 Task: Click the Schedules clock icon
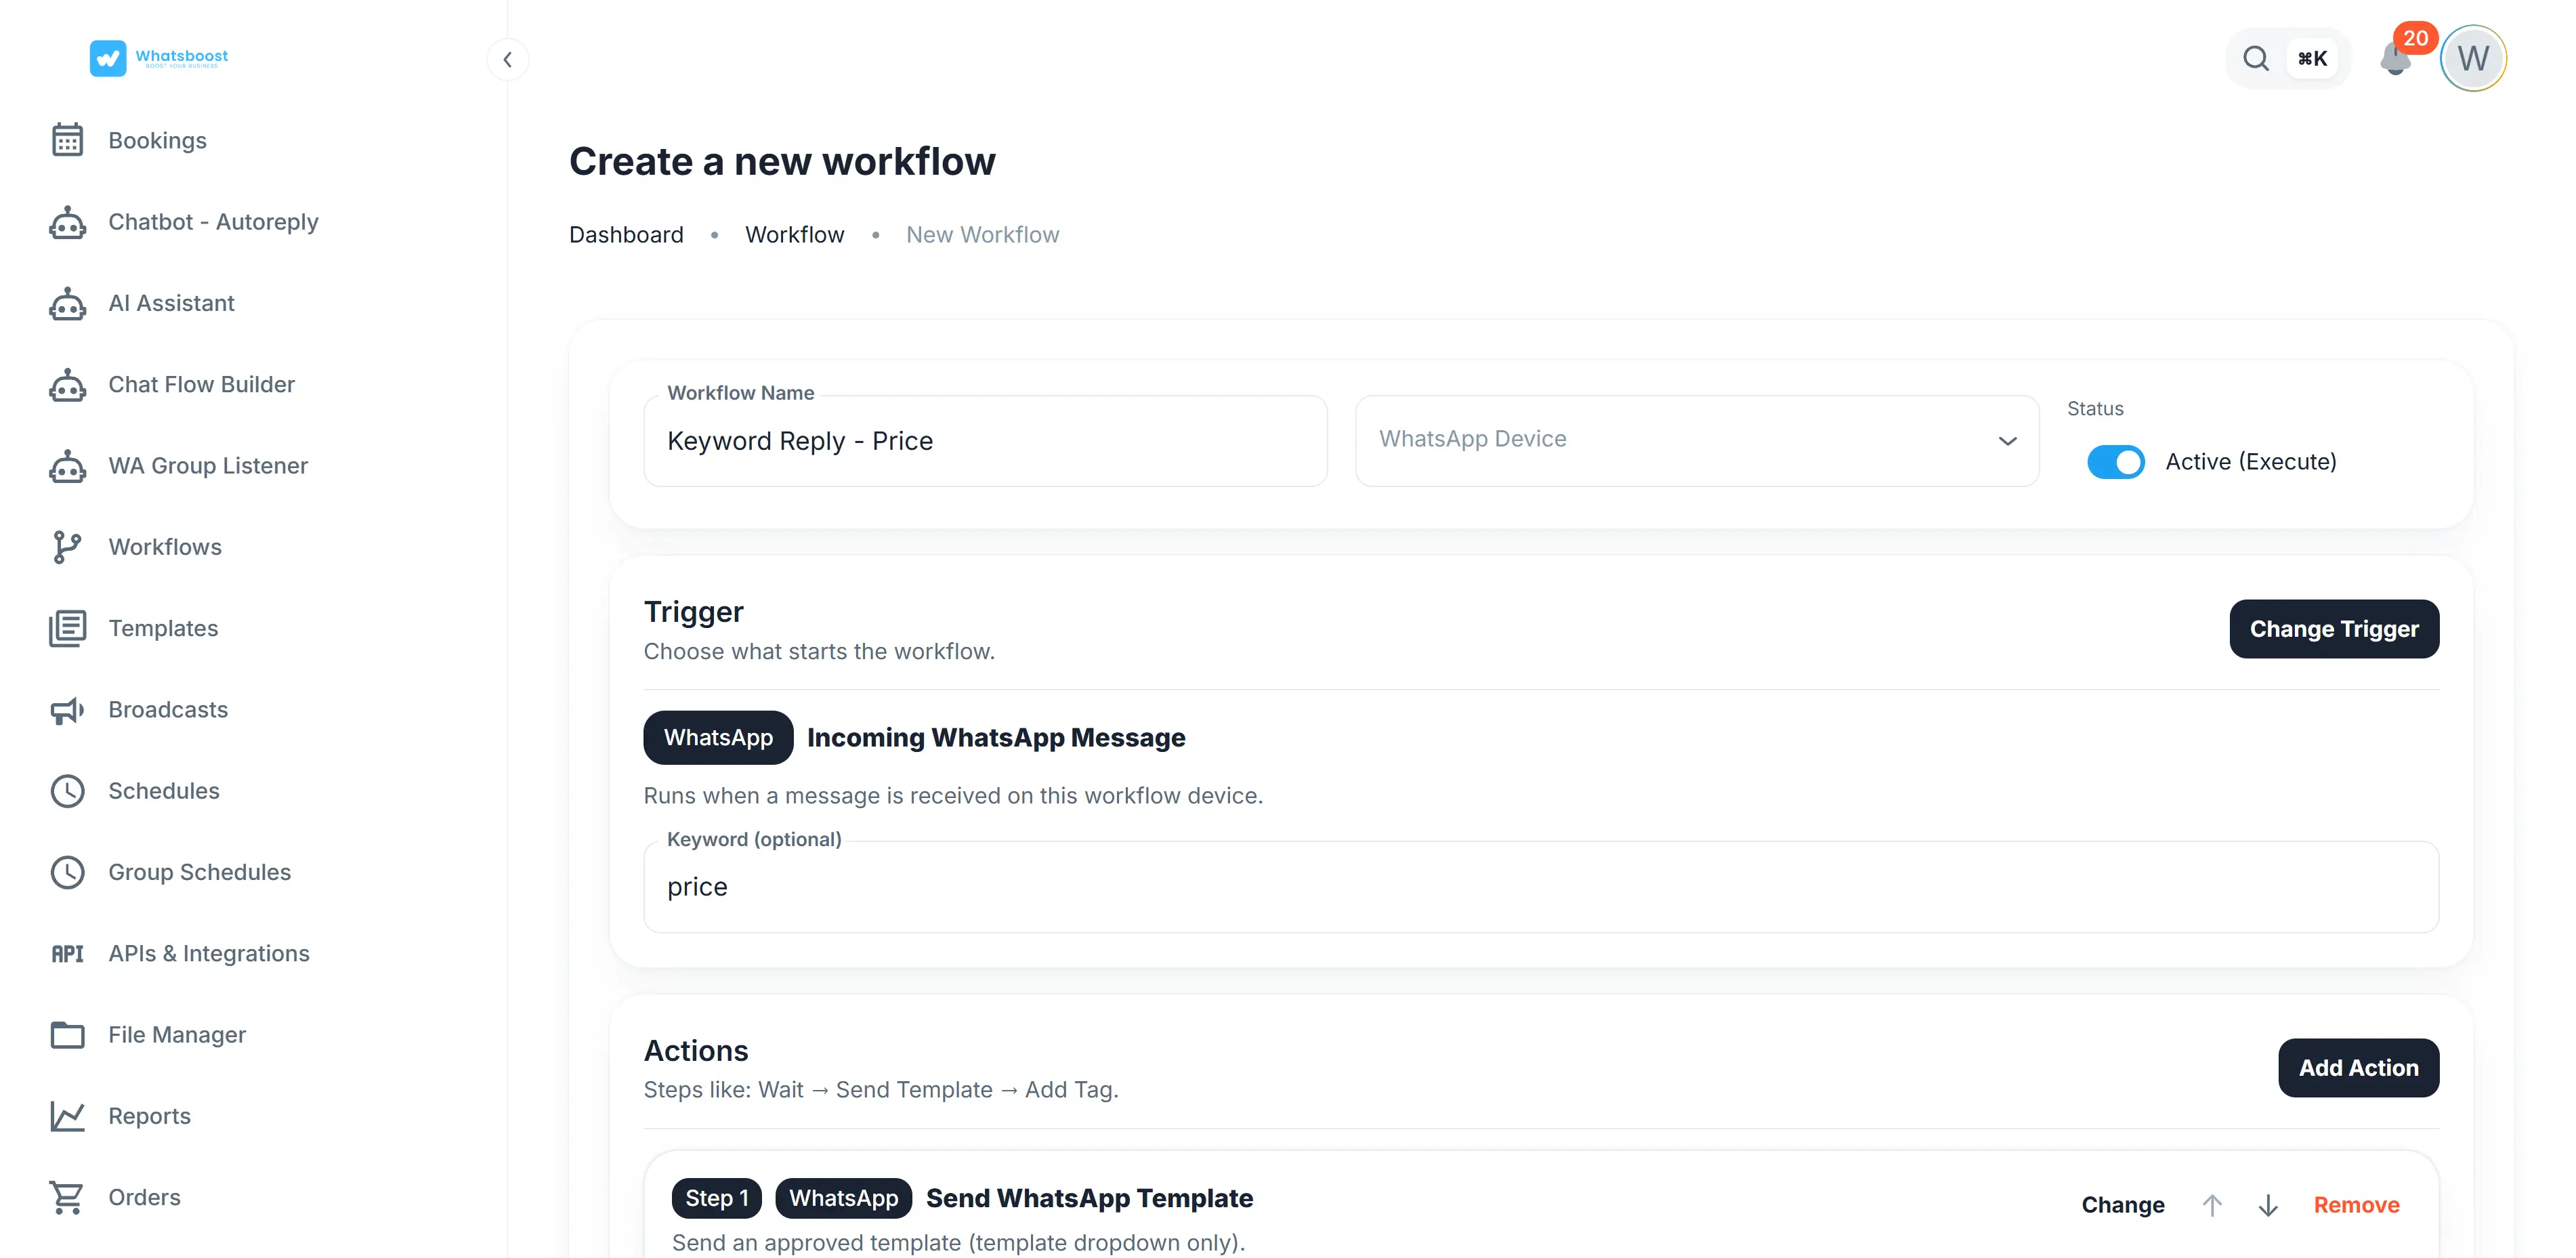(67, 791)
